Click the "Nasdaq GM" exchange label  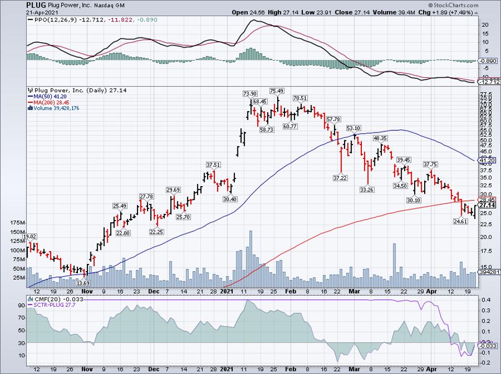coord(109,6)
